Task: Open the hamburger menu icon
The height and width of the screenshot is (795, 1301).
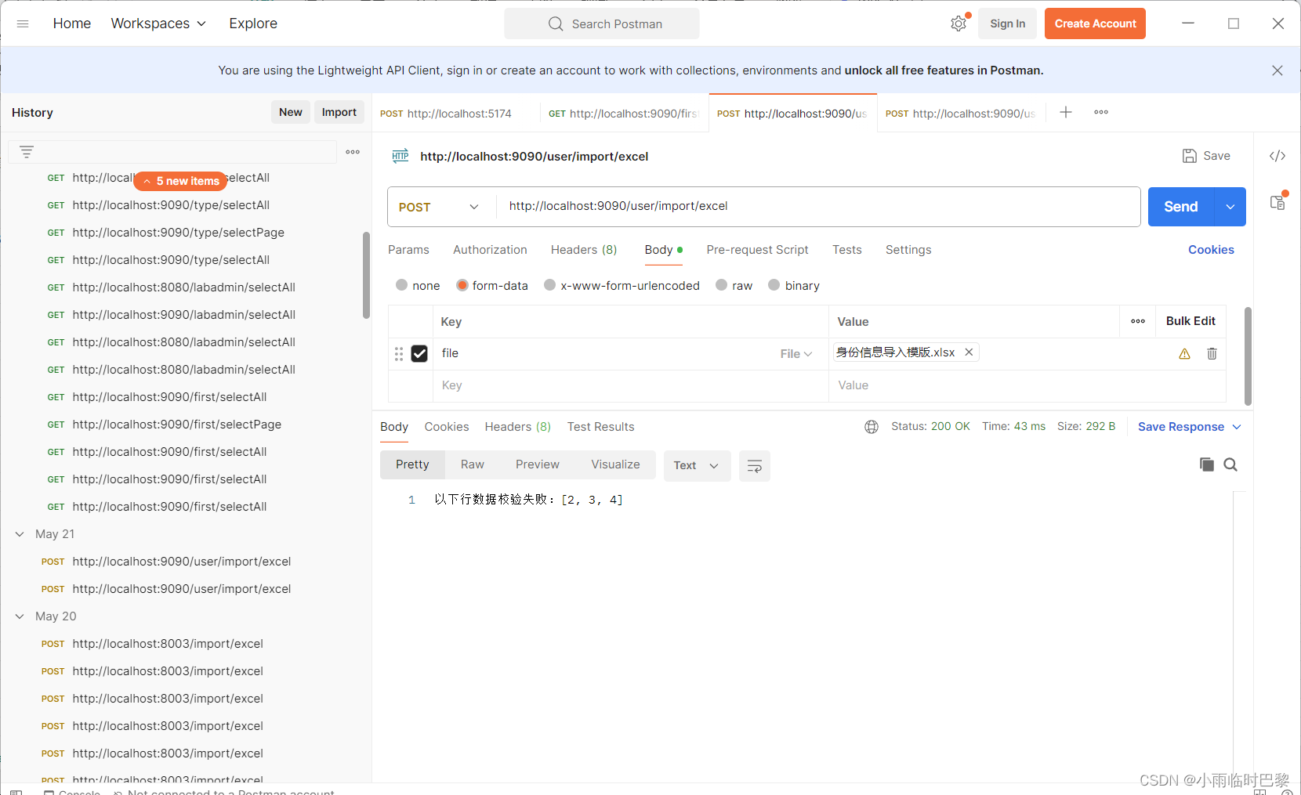Action: click(x=22, y=23)
